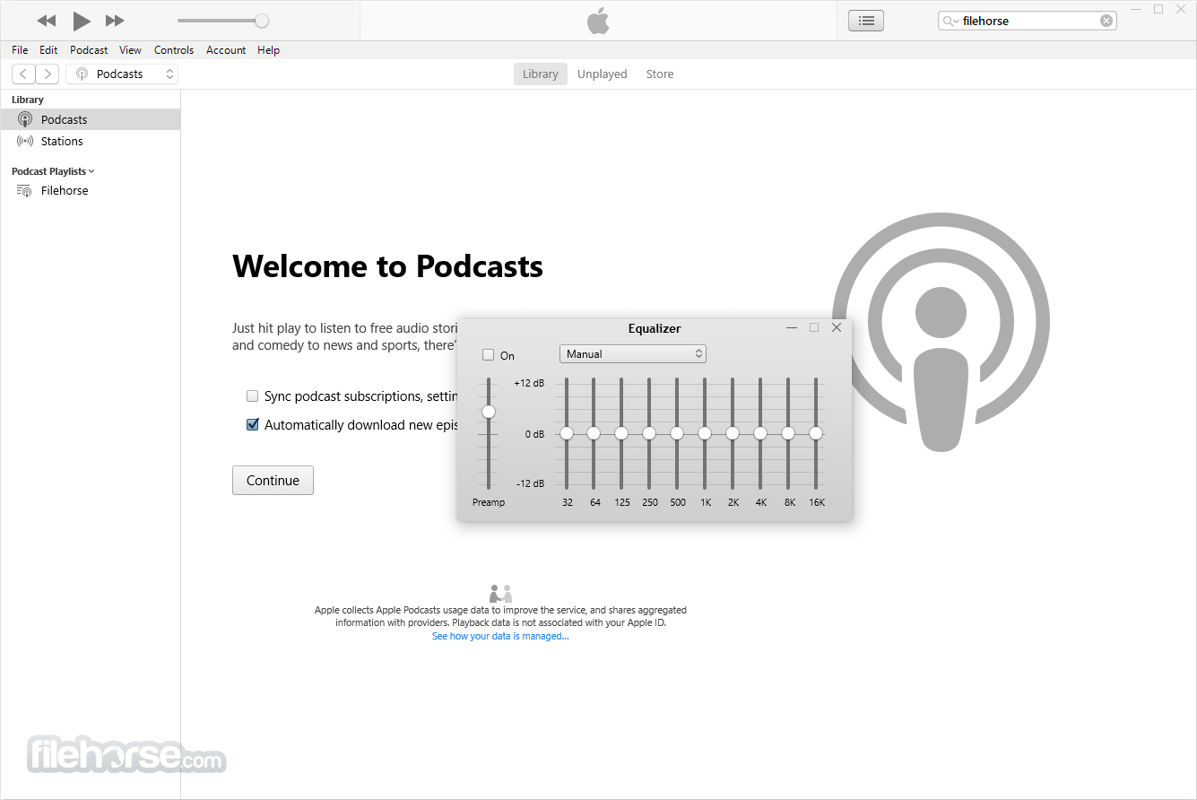This screenshot has width=1197, height=800.
Task: Click the 250 Hz band slider knob
Action: click(x=649, y=433)
